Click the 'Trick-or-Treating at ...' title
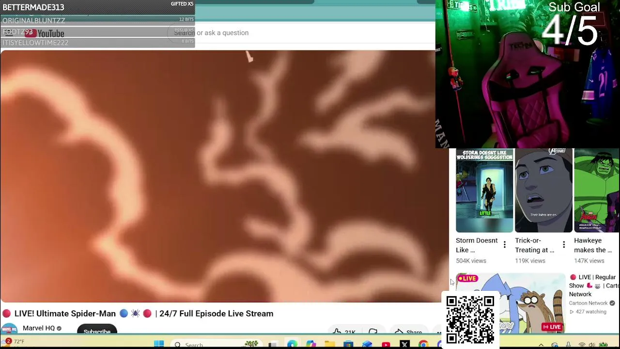The height and width of the screenshot is (349, 620). click(535, 245)
